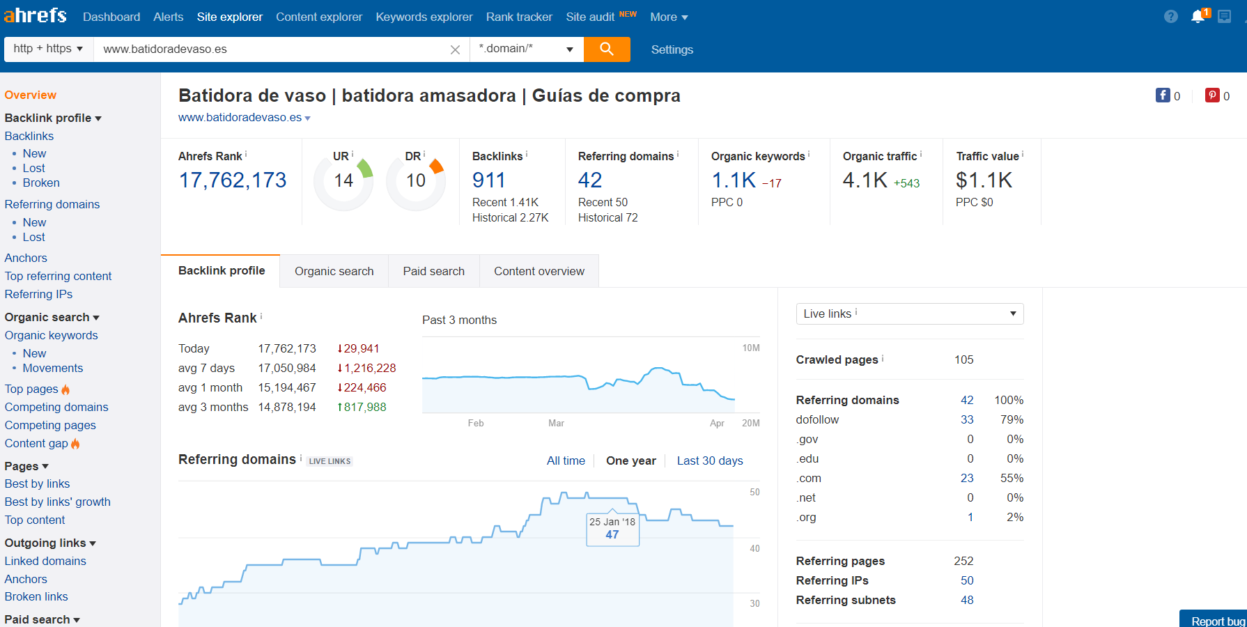Click the 42 referring domains number
Viewport: 1247px width, 627px height.
point(590,180)
